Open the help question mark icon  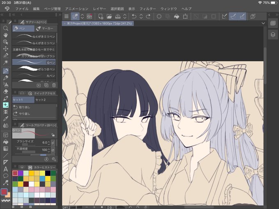pyautogui.click(x=253, y=16)
